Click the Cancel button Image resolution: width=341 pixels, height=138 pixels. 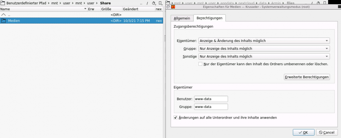point(327,132)
